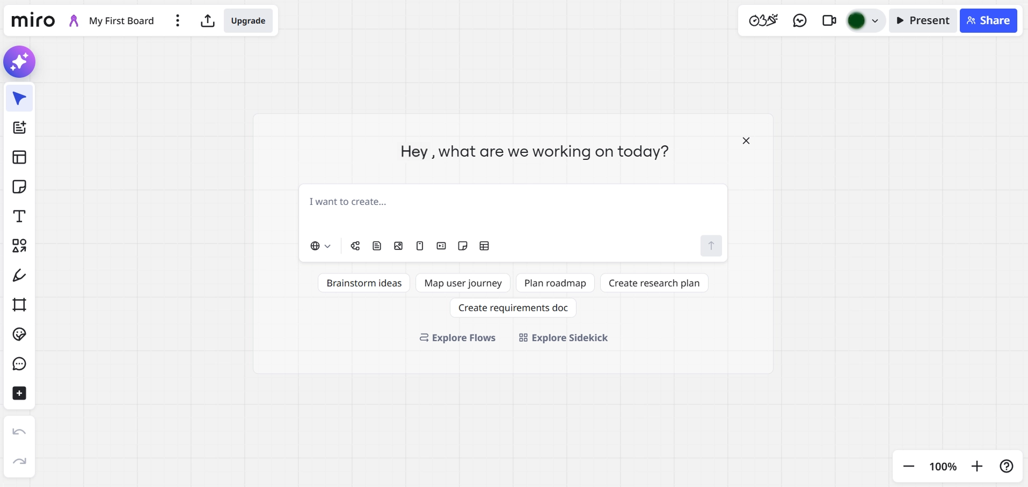1028x487 pixels.
Task: Click the Brainstorm ideas suggestion
Action: click(364, 283)
